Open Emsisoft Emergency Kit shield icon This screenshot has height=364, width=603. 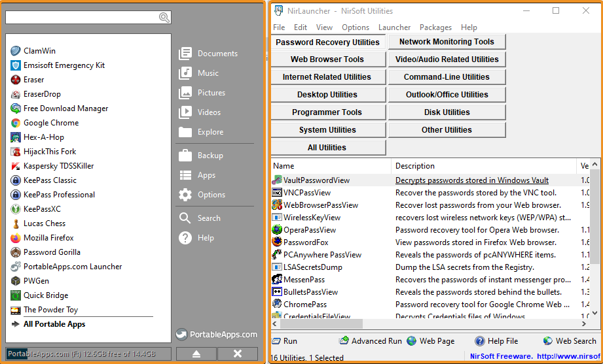[x=15, y=65]
